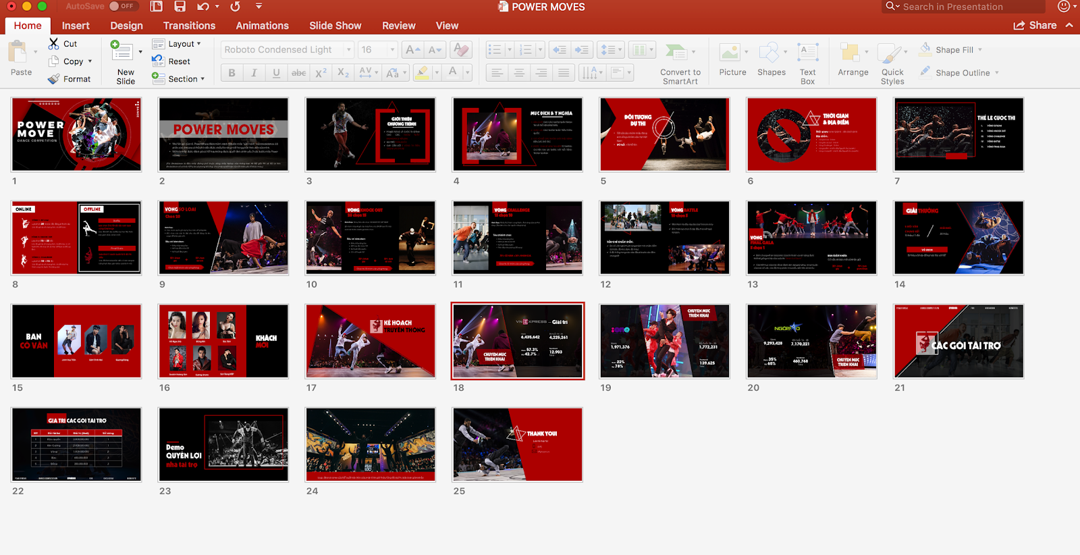Click the Cut scissors icon
Image resolution: width=1080 pixels, height=555 pixels.
pyautogui.click(x=54, y=44)
